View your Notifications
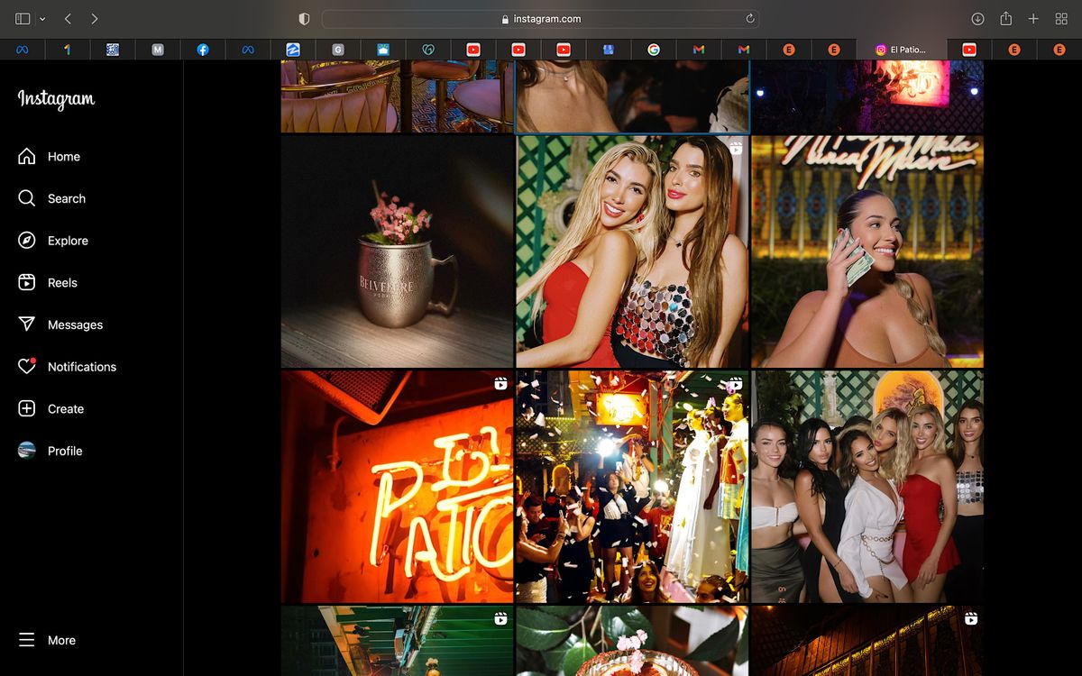 (81, 366)
